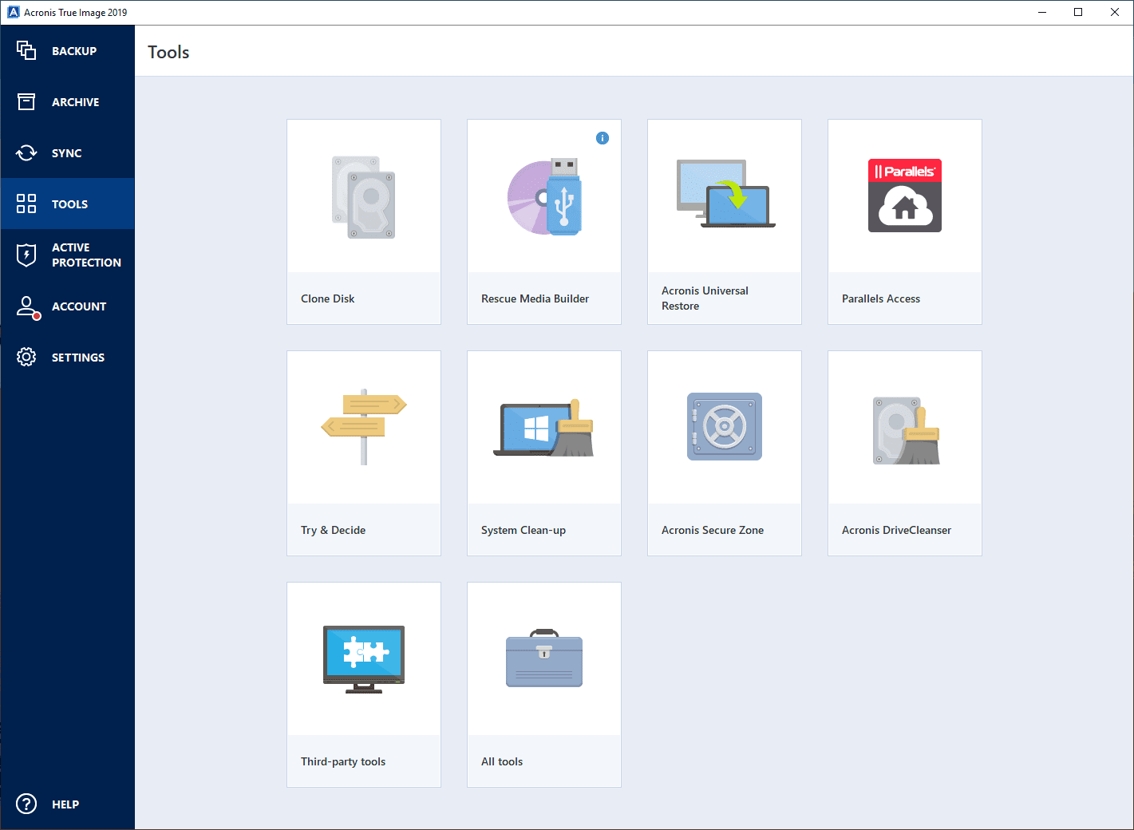Click the Sync arrows icon
Viewport: 1134px width, 830px height.
(26, 152)
